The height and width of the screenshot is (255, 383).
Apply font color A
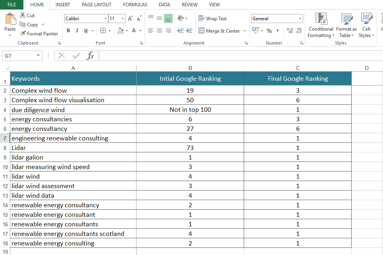point(134,31)
